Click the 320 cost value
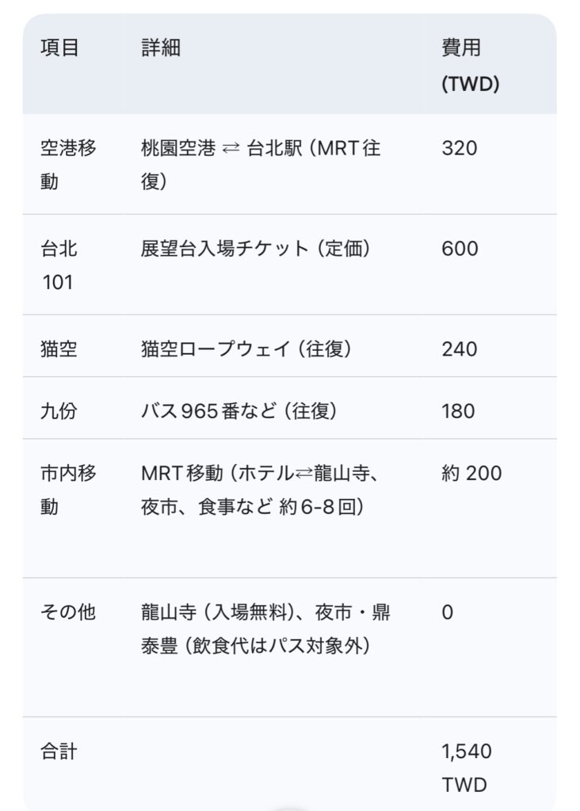 click(x=460, y=148)
